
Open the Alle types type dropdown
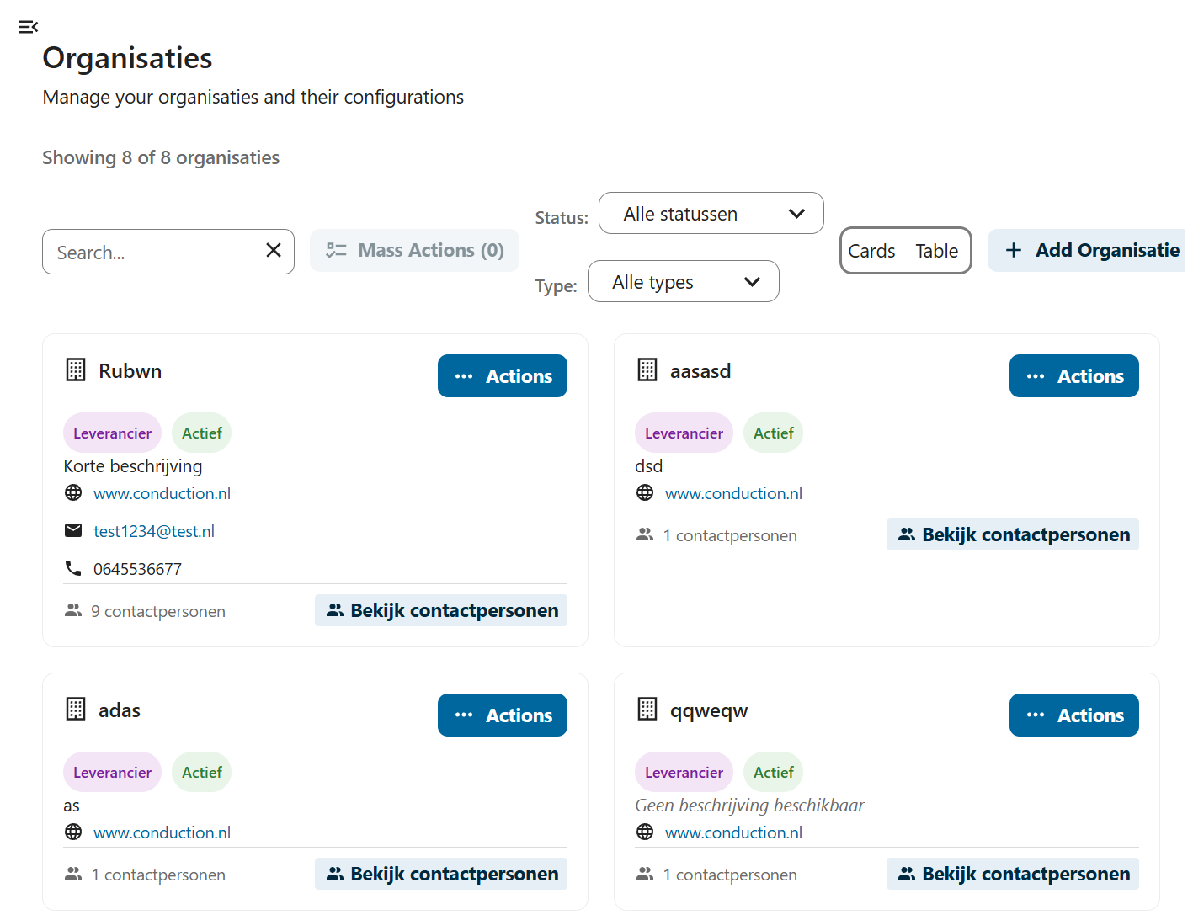click(683, 282)
